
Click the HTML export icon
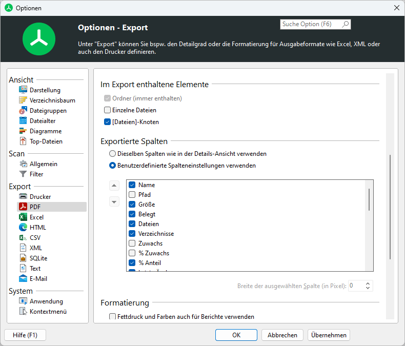coord(23,227)
